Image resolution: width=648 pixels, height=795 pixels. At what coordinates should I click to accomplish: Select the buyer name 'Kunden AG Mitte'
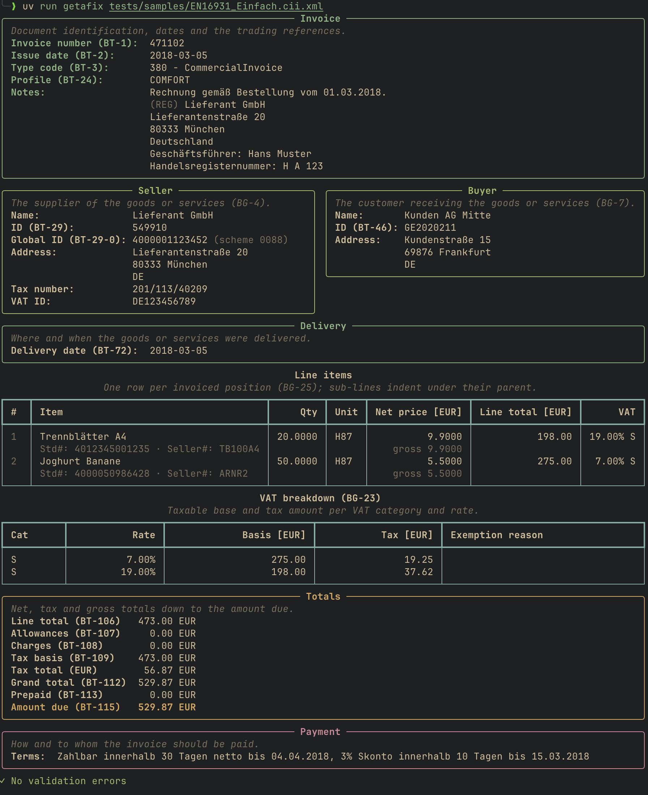pyautogui.click(x=448, y=215)
